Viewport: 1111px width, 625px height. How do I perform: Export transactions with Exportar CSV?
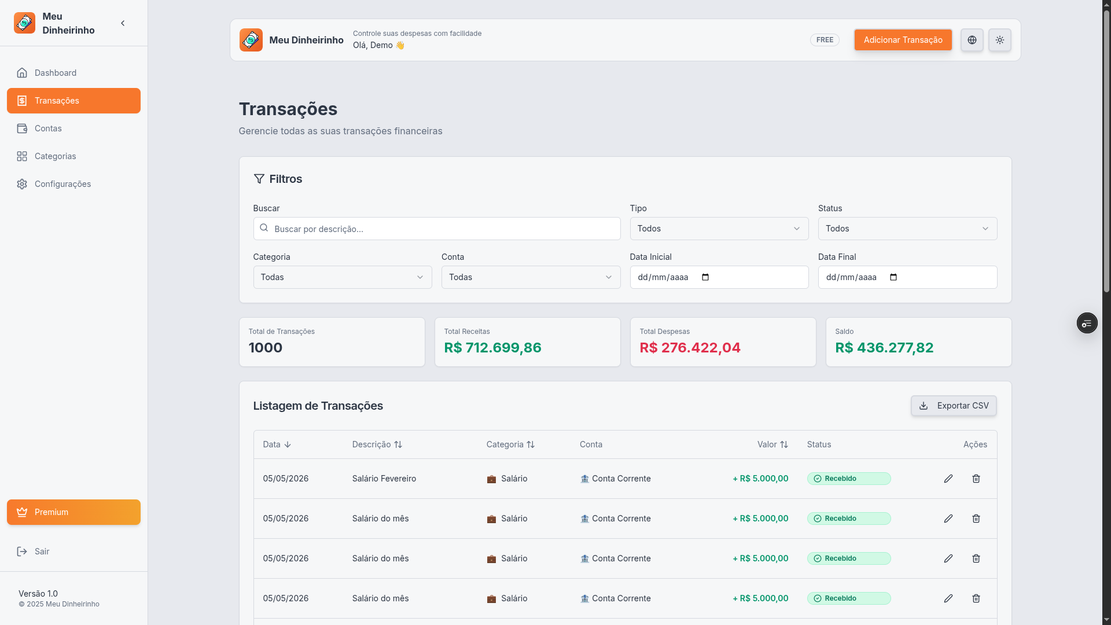(954, 406)
